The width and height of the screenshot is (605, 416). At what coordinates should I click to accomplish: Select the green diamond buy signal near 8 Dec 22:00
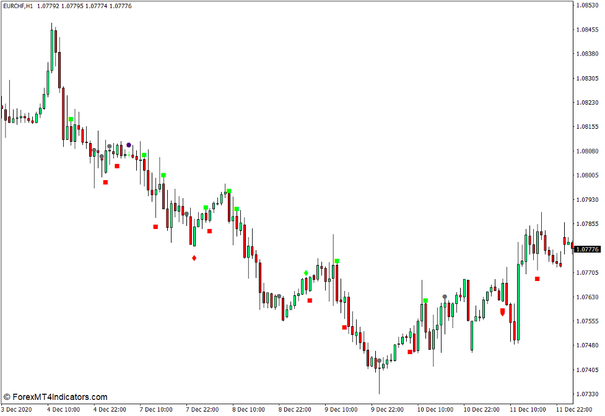[306, 273]
